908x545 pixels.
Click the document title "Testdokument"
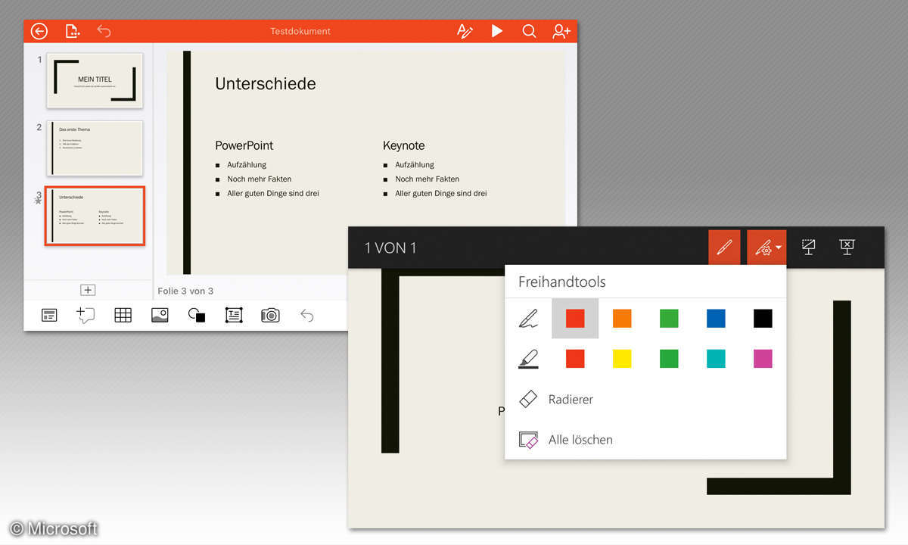[x=300, y=31]
